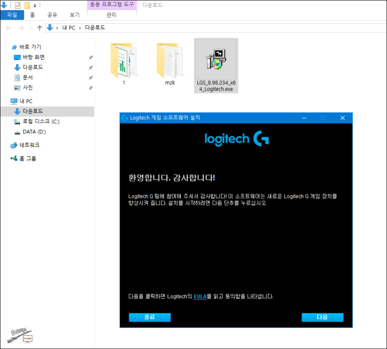
Task: Select the 보기 ribbon tab
Action: pyautogui.click(x=74, y=15)
